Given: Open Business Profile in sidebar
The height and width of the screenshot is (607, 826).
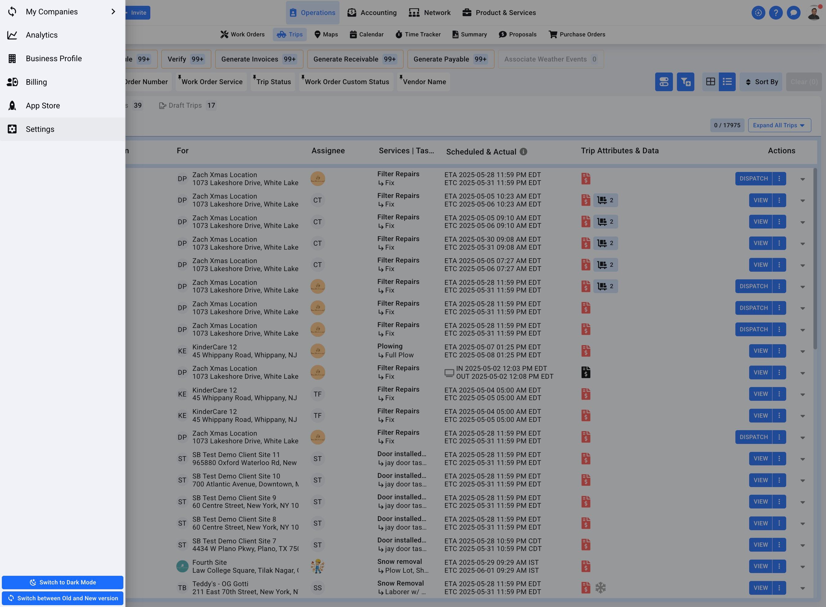Looking at the screenshot, I should click(54, 58).
